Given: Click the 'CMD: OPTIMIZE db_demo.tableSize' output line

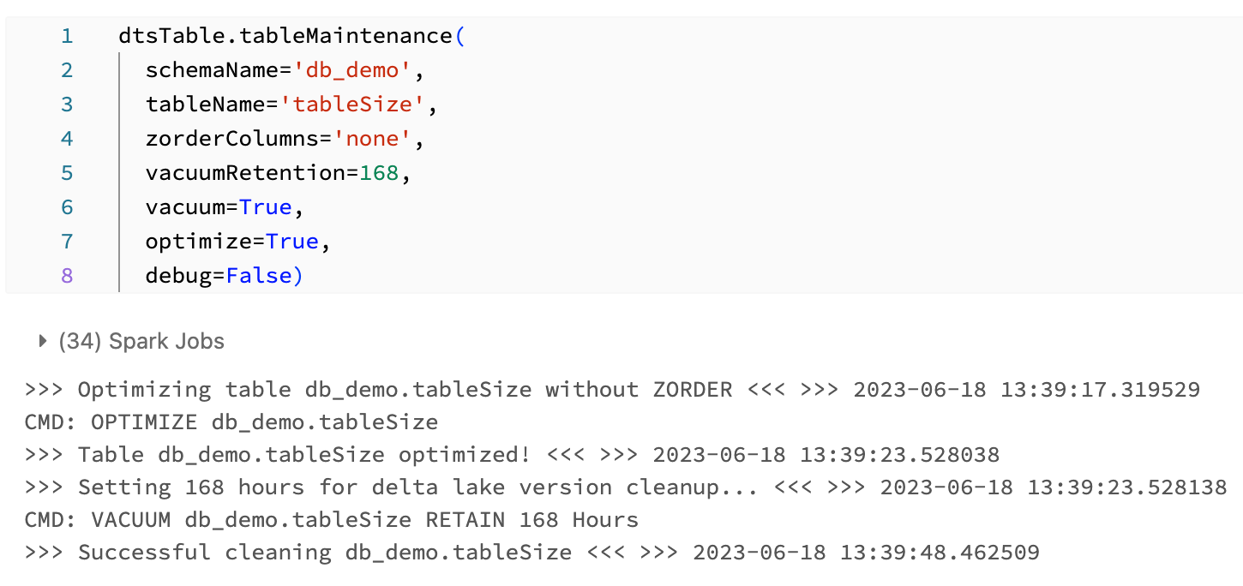Looking at the screenshot, I should point(231,422).
